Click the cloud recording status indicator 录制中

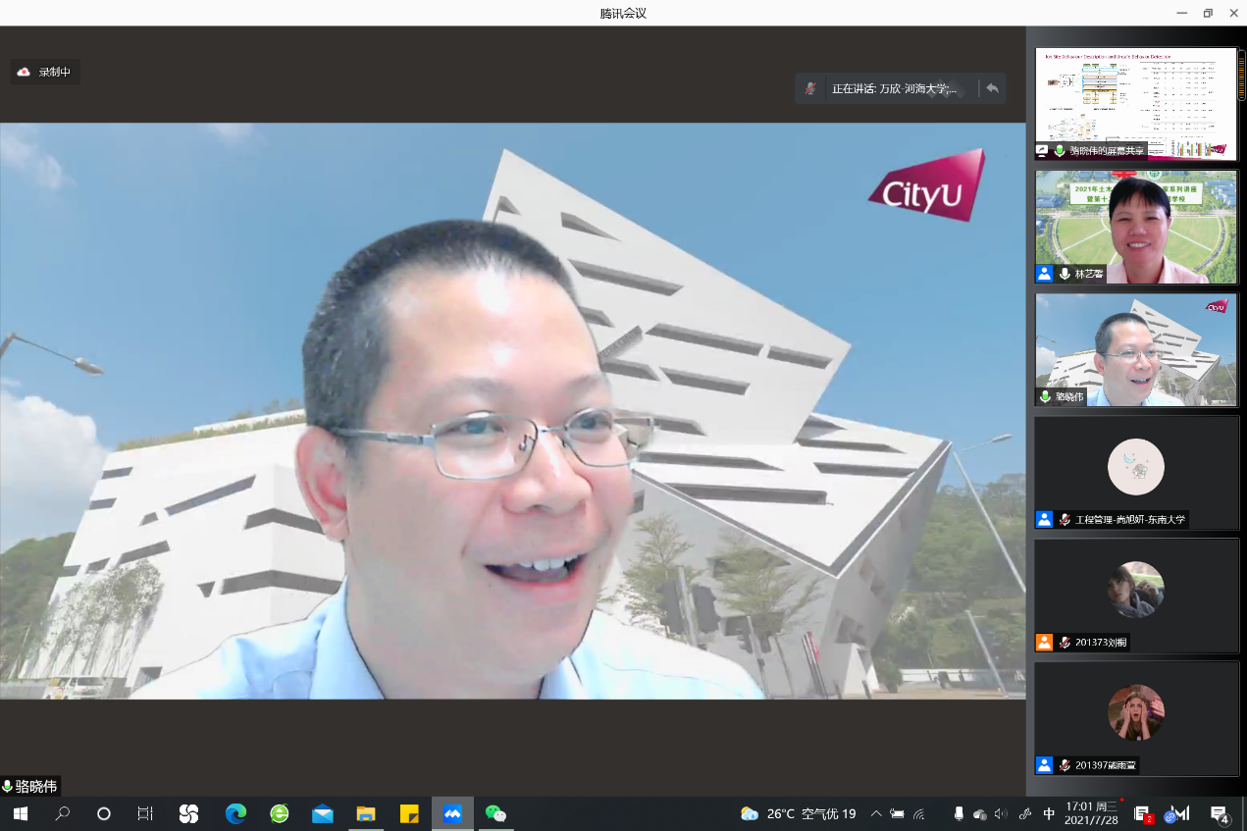point(45,72)
